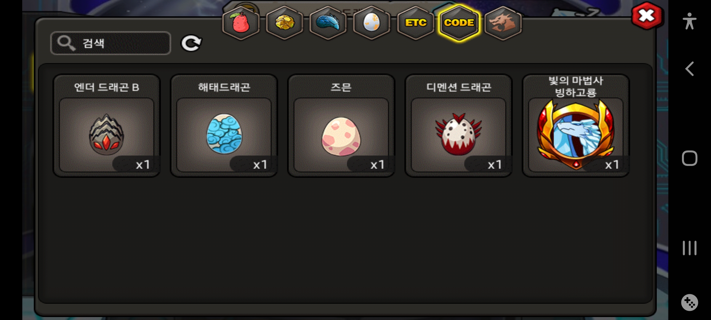Select the 빛의 마법사 빙하고룡 badge
711x320 pixels.
tap(576, 126)
